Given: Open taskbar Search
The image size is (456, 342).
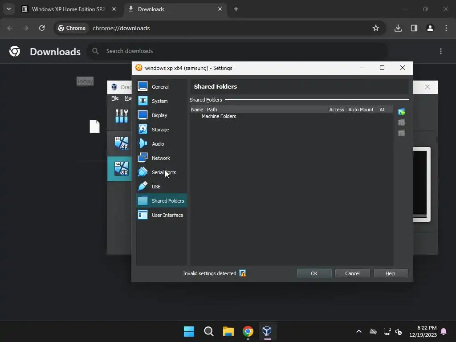Looking at the screenshot, I should pyautogui.click(x=208, y=331).
